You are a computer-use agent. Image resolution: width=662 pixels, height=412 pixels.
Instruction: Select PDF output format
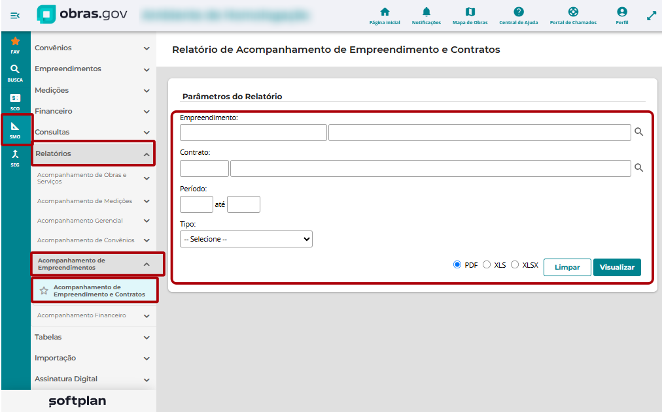pos(457,264)
